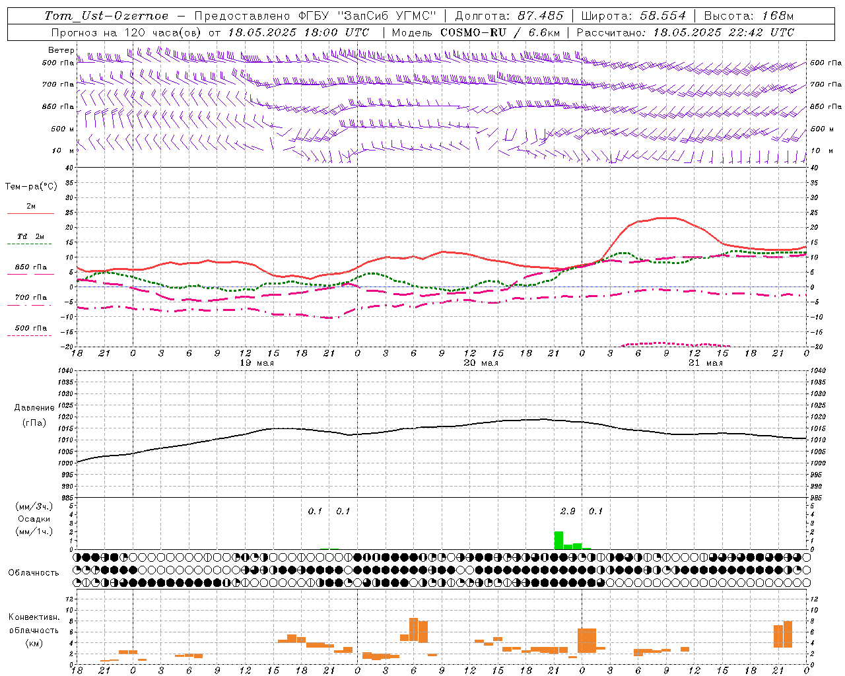Viewport: 845px width, 676px height.
Task: Click the 'Td 2м' dew point legend entry
Action: (30, 236)
